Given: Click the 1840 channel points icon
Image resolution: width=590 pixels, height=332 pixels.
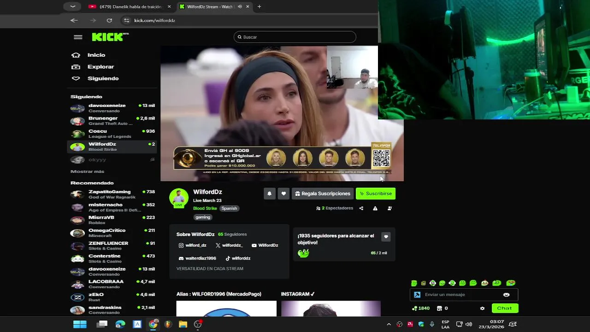Looking at the screenshot, I should coord(414,308).
